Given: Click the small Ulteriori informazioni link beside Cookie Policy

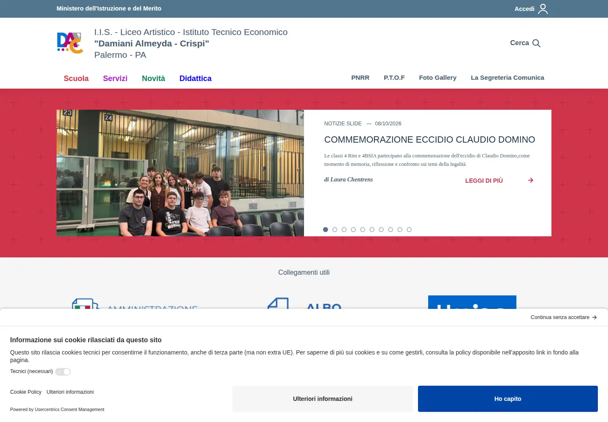Looking at the screenshot, I should coord(70,392).
